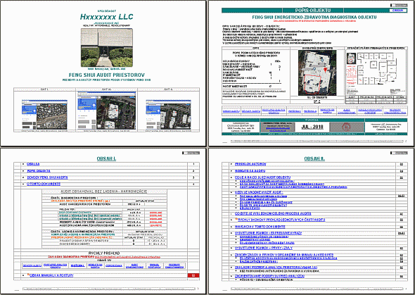Click the 'Hxxxxxxx LLC' company title

107,17
